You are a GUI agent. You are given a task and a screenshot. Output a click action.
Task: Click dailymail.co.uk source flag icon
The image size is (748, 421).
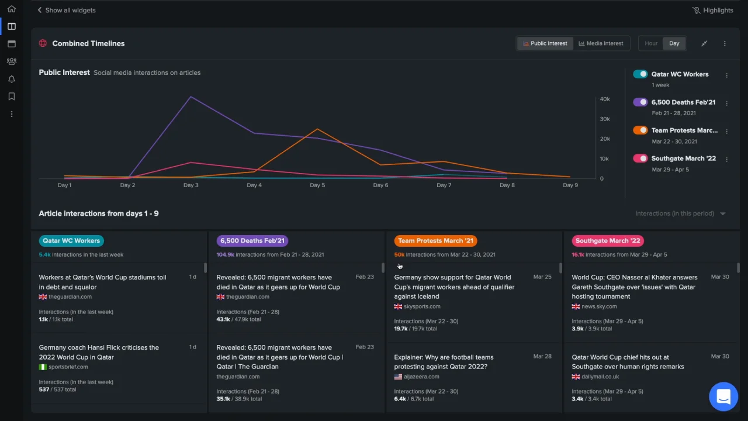tap(576, 377)
